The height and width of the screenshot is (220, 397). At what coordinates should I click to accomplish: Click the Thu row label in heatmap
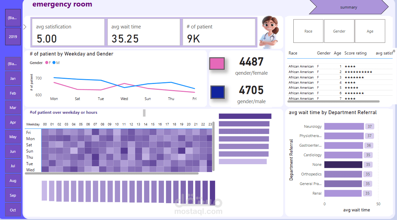coord(30,157)
